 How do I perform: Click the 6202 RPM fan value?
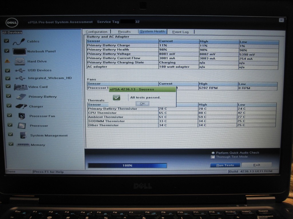208,88
